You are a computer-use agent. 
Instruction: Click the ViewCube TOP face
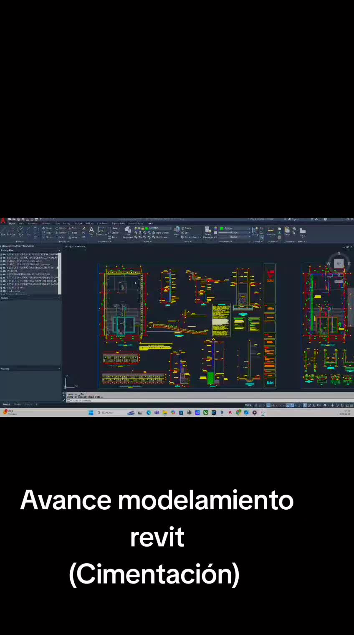[339, 264]
